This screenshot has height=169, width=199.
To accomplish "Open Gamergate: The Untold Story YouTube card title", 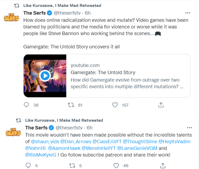I will click(103, 73).
